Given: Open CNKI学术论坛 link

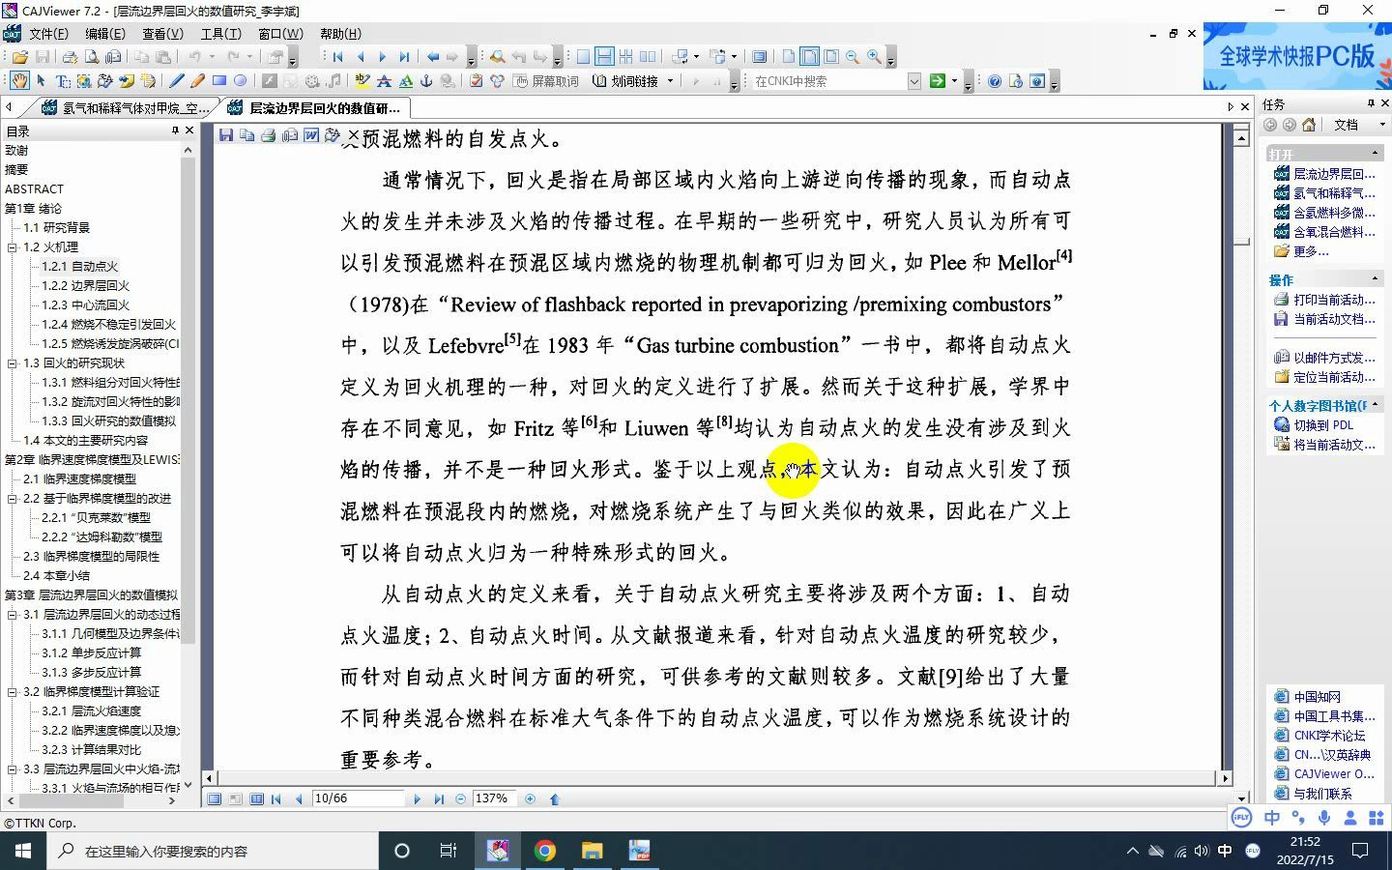Looking at the screenshot, I should click(1329, 735).
